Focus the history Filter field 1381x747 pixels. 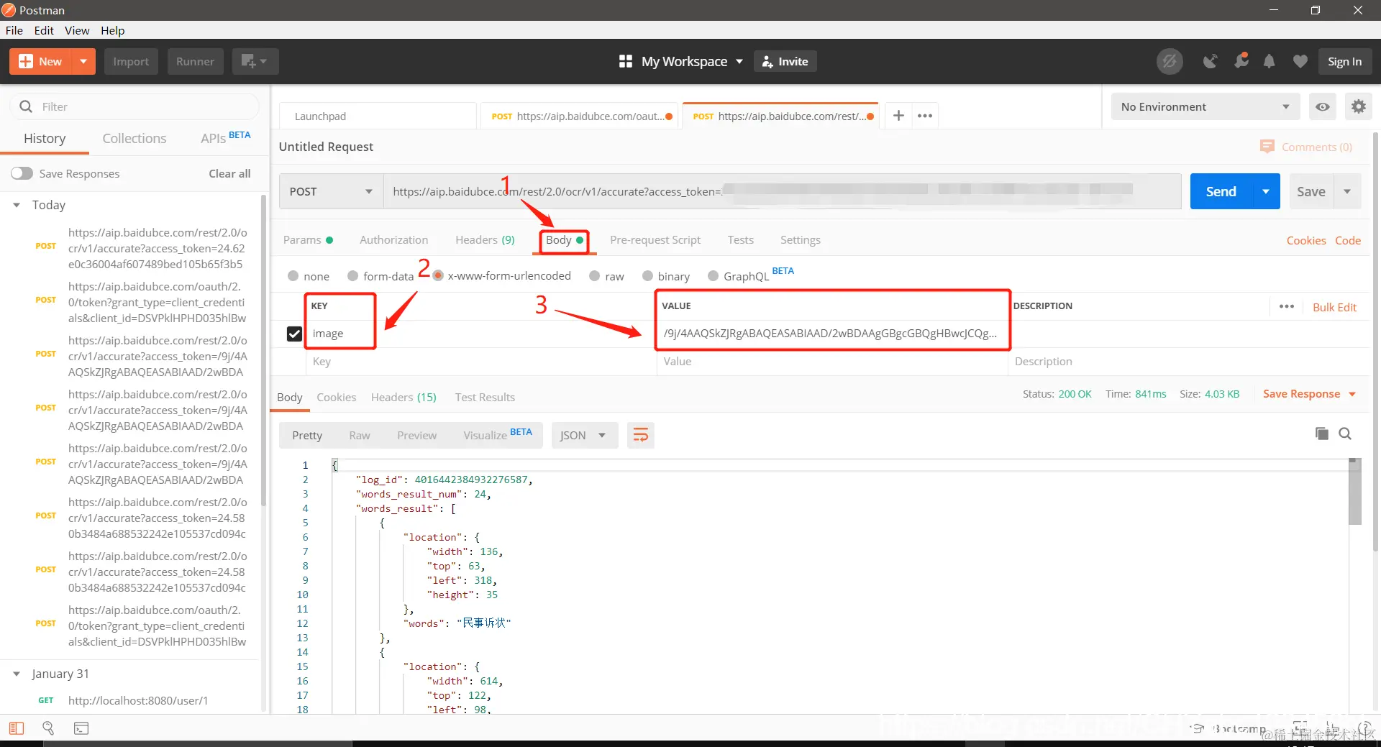point(135,106)
